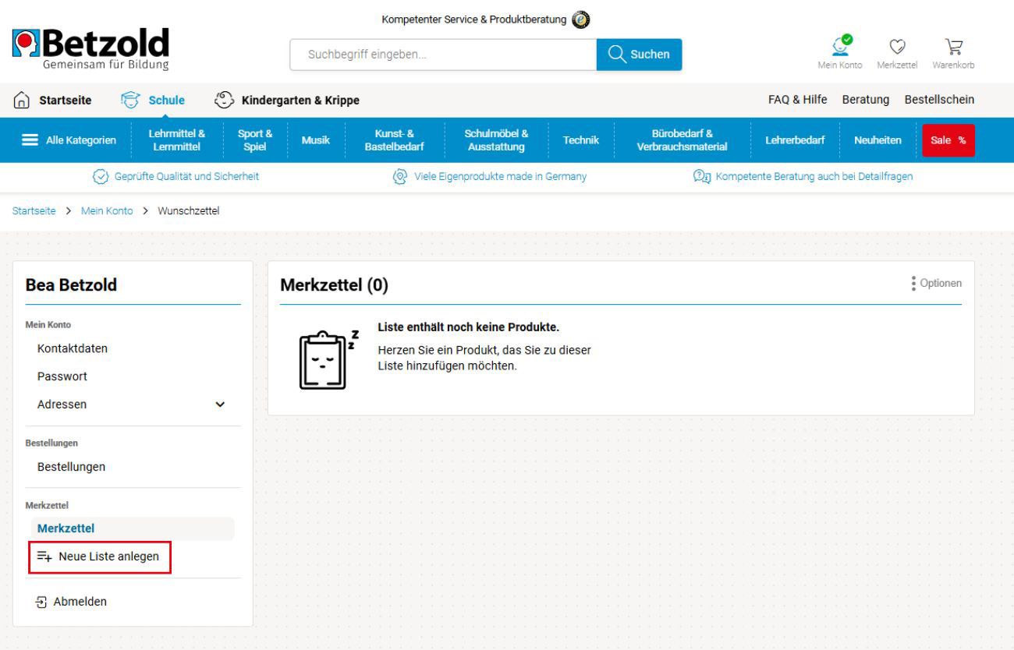This screenshot has width=1014, height=650.
Task: Open the Technik category
Action: click(581, 140)
